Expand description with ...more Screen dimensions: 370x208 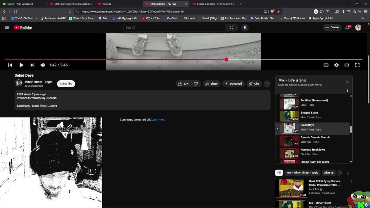pos(53,106)
